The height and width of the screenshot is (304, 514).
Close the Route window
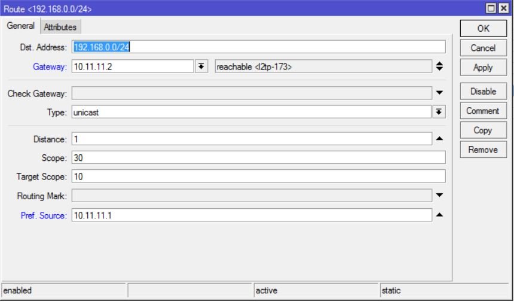click(503, 8)
